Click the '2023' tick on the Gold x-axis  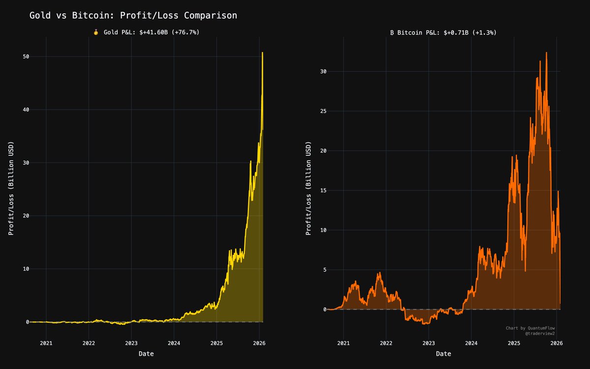point(131,342)
